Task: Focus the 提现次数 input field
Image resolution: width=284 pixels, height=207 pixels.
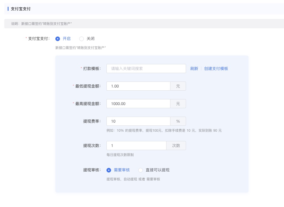Action: coord(136,146)
